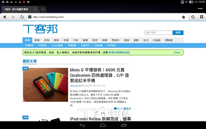Tap Android recent apps button
The image size is (206, 129).
click(x=124, y=125)
